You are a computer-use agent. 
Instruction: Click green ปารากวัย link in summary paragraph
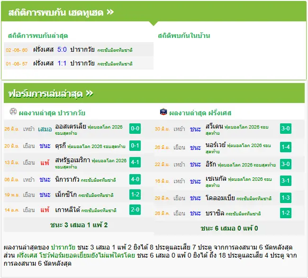click(x=63, y=247)
